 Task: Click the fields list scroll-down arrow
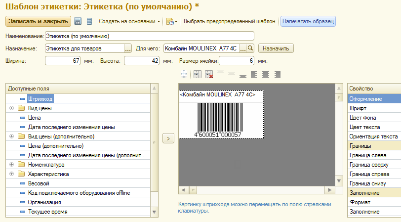pos(154,212)
